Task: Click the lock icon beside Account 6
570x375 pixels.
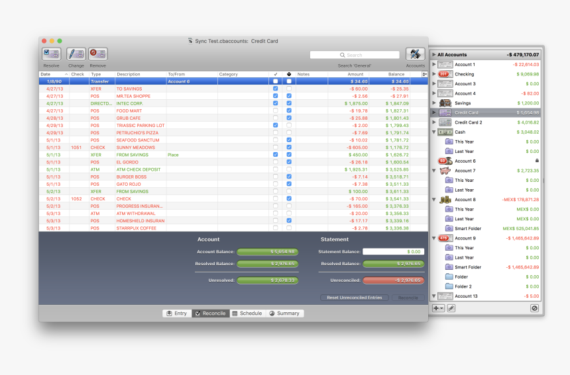Action: [x=537, y=161]
